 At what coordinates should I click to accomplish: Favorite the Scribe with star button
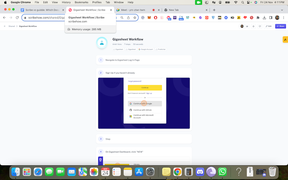point(253,26)
